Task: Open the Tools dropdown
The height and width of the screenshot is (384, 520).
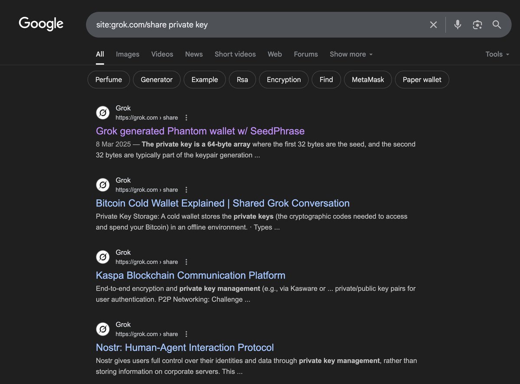Action: coord(497,54)
